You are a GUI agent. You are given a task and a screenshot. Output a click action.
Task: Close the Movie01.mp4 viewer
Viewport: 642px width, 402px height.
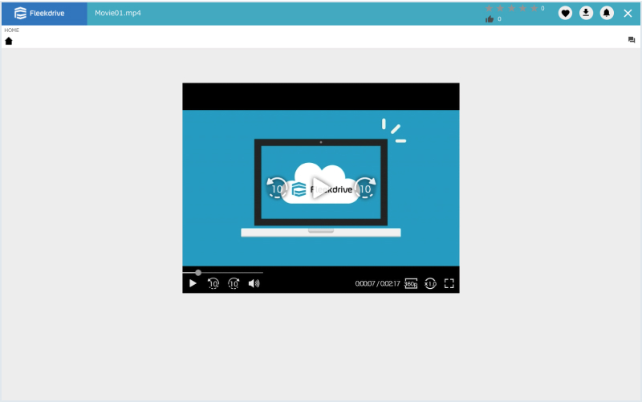click(x=628, y=13)
